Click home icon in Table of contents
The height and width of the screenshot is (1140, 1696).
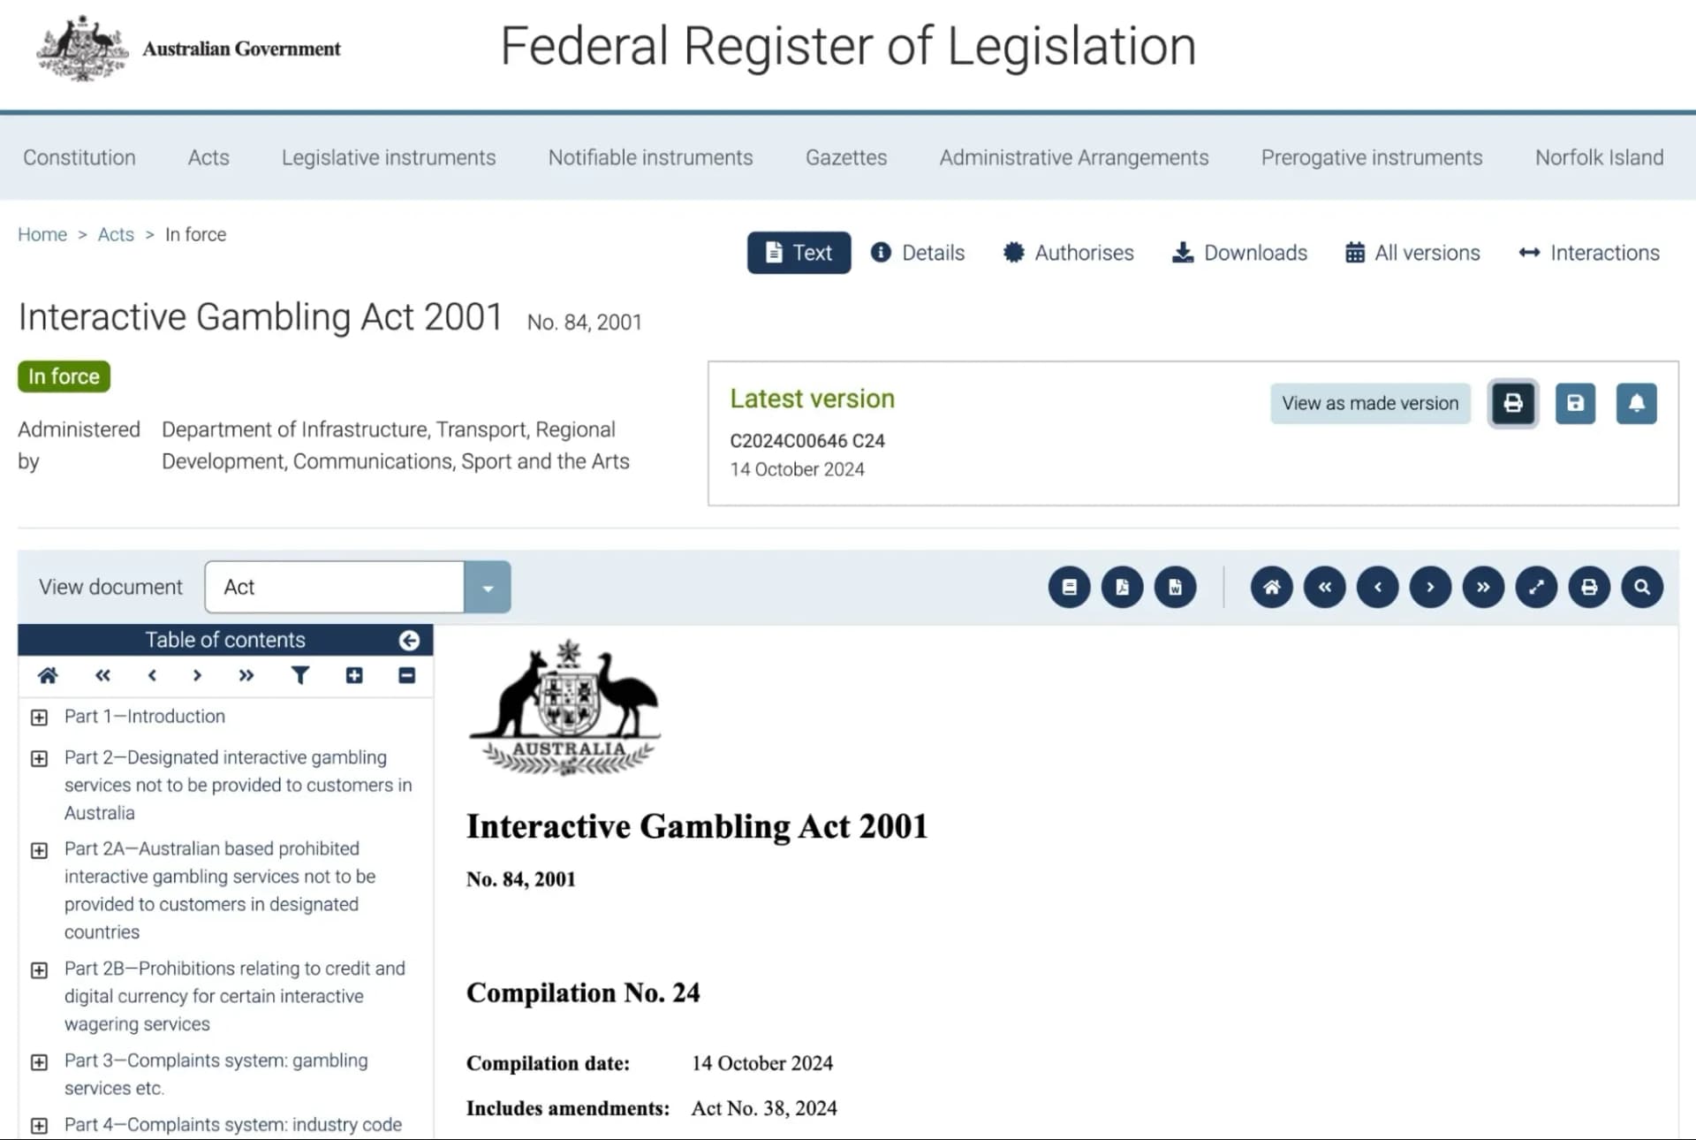(x=48, y=676)
